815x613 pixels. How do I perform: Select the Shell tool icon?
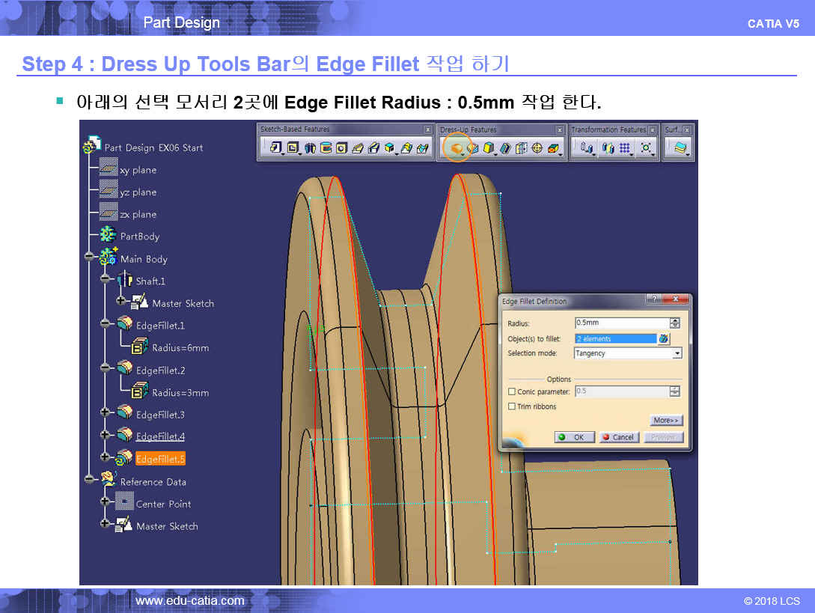click(505, 148)
